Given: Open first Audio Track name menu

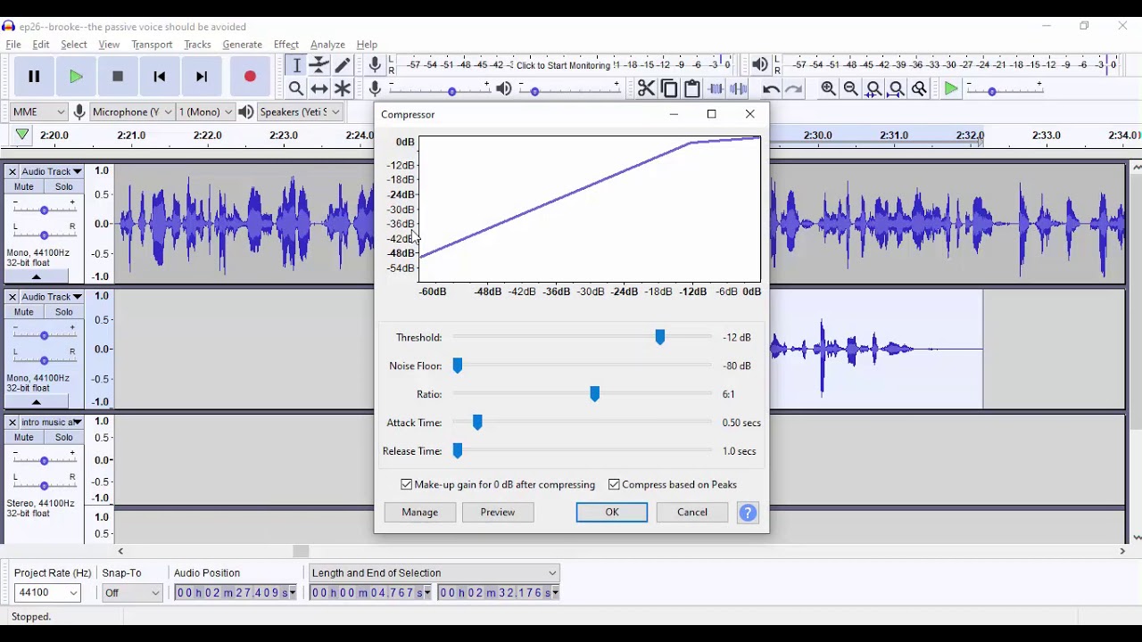Looking at the screenshot, I should point(52,171).
